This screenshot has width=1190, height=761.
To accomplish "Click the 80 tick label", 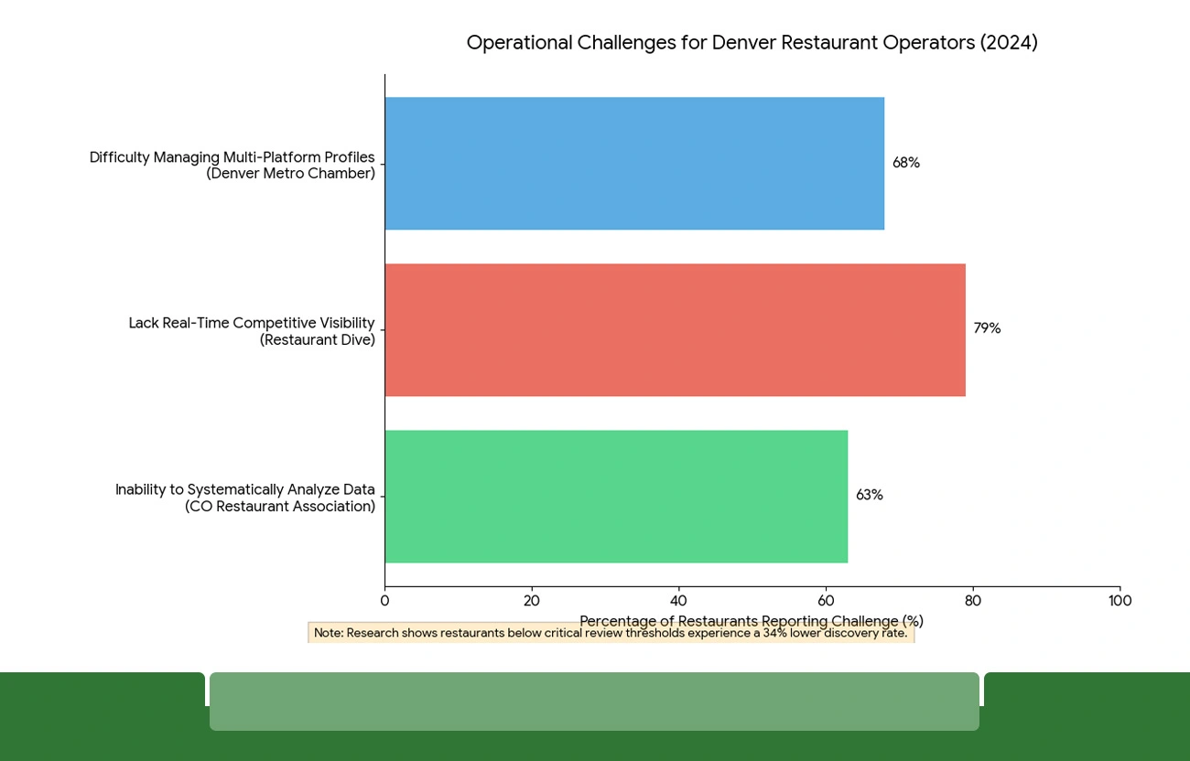I will (973, 601).
